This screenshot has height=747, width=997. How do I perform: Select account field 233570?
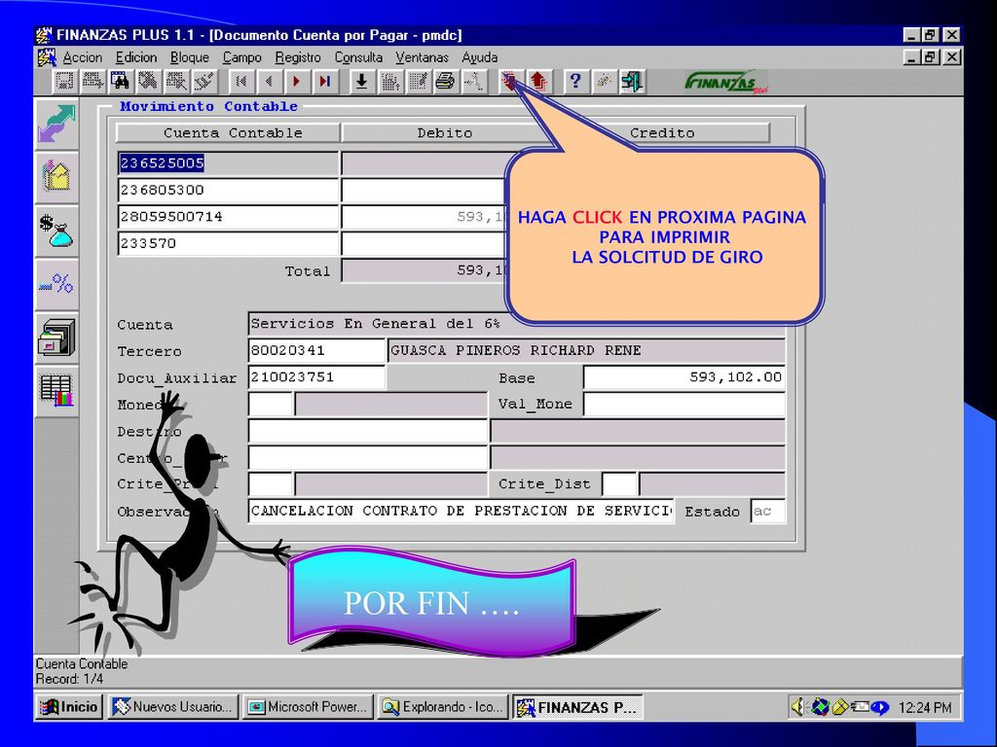228,243
